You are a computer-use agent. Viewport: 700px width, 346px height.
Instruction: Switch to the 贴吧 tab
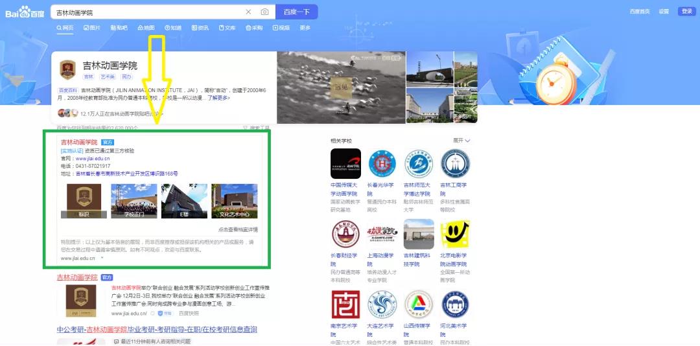[x=119, y=28]
